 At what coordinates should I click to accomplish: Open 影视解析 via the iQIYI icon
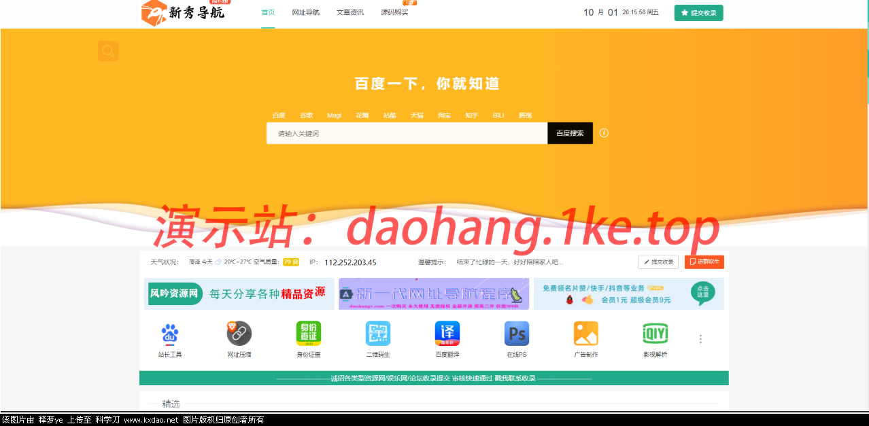(x=655, y=334)
